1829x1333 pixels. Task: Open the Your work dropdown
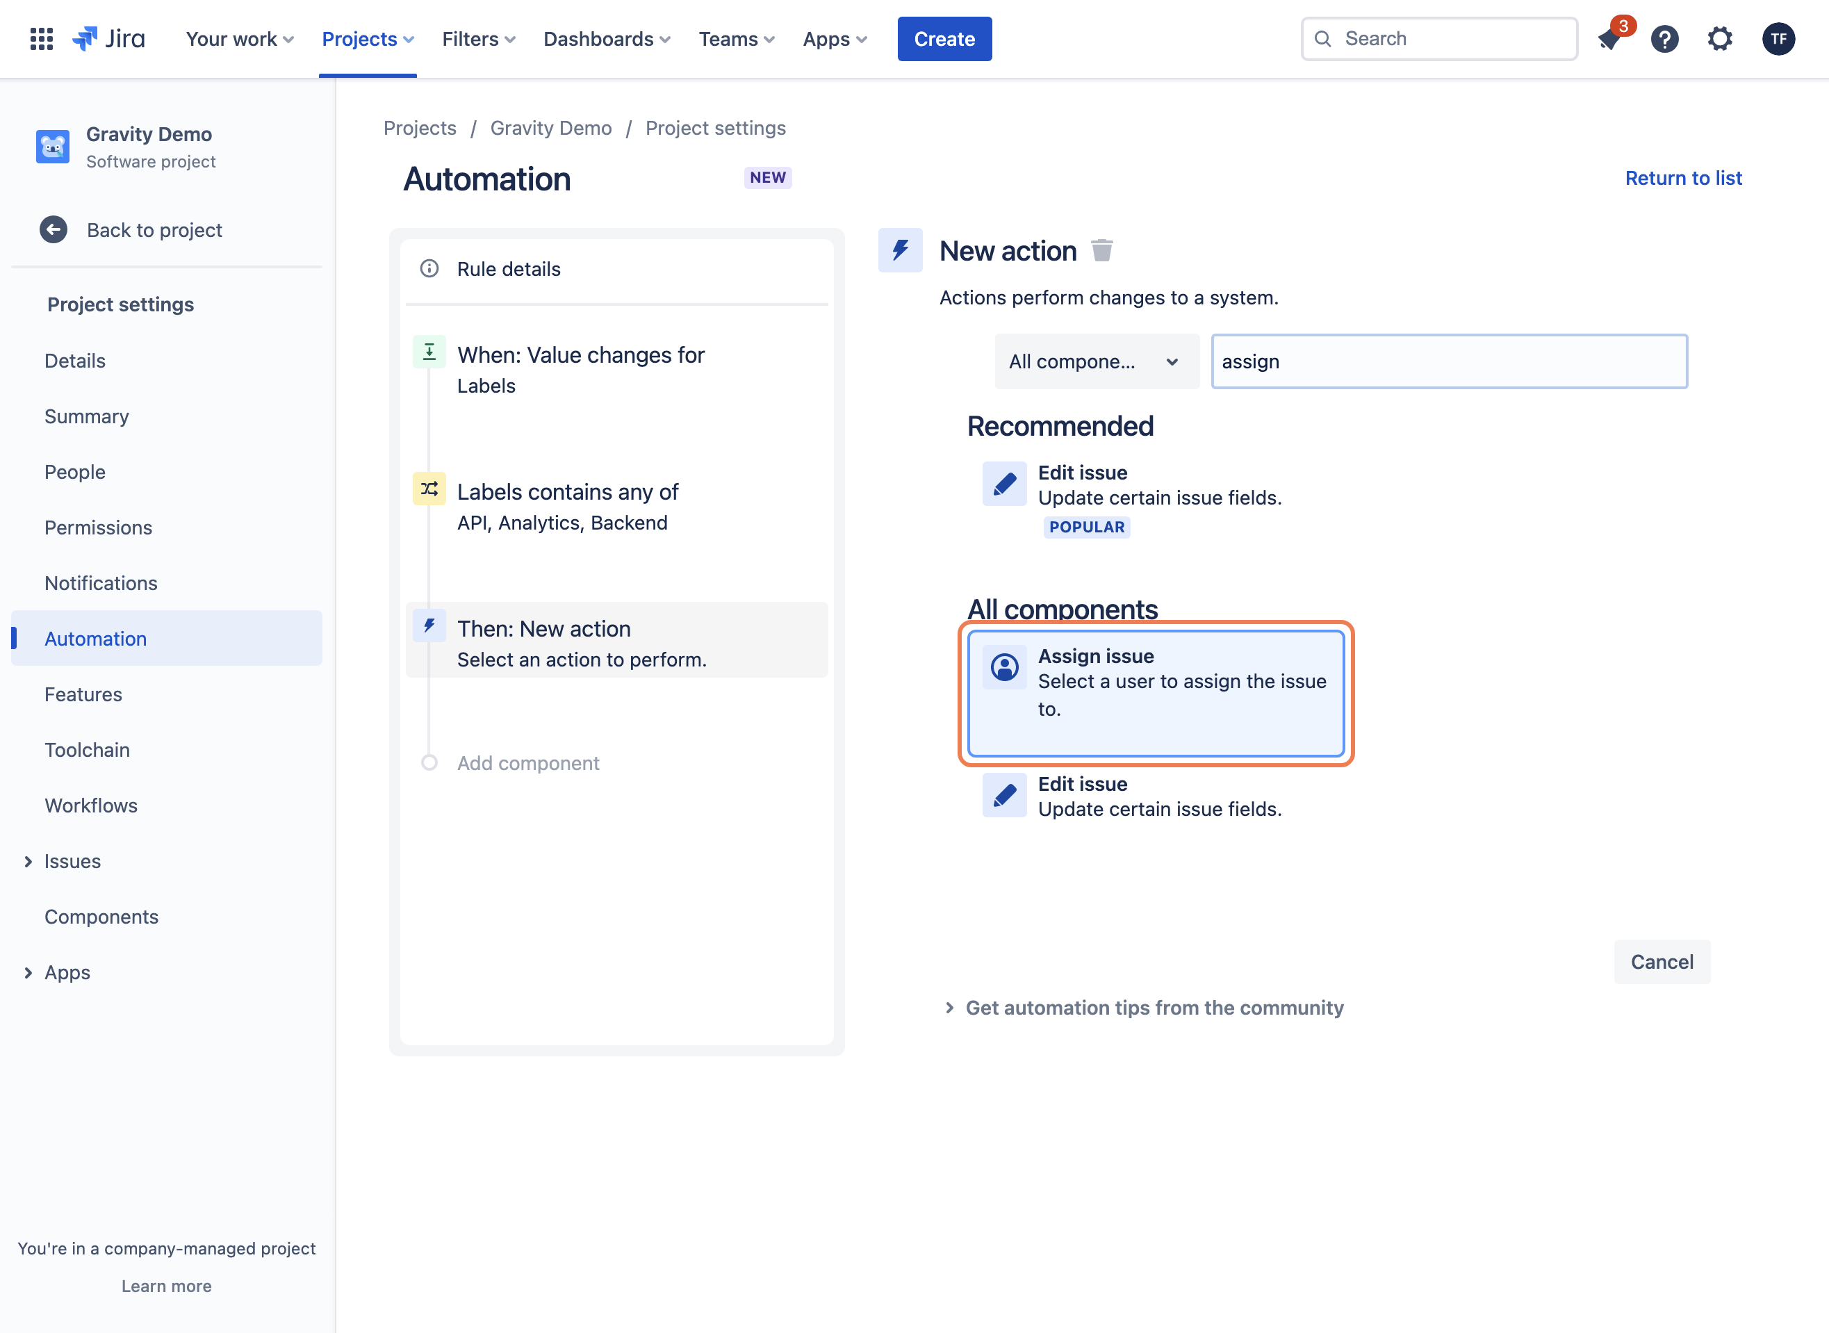[240, 39]
